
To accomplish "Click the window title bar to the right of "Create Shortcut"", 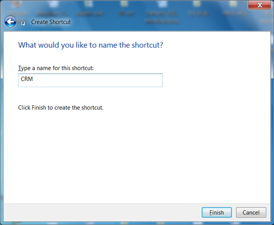I will click(157, 22).
